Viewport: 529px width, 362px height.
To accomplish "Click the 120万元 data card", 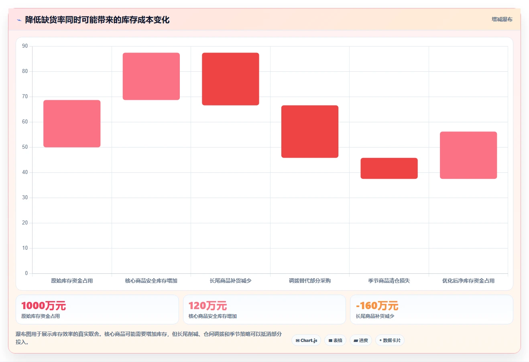I will (x=264, y=309).
